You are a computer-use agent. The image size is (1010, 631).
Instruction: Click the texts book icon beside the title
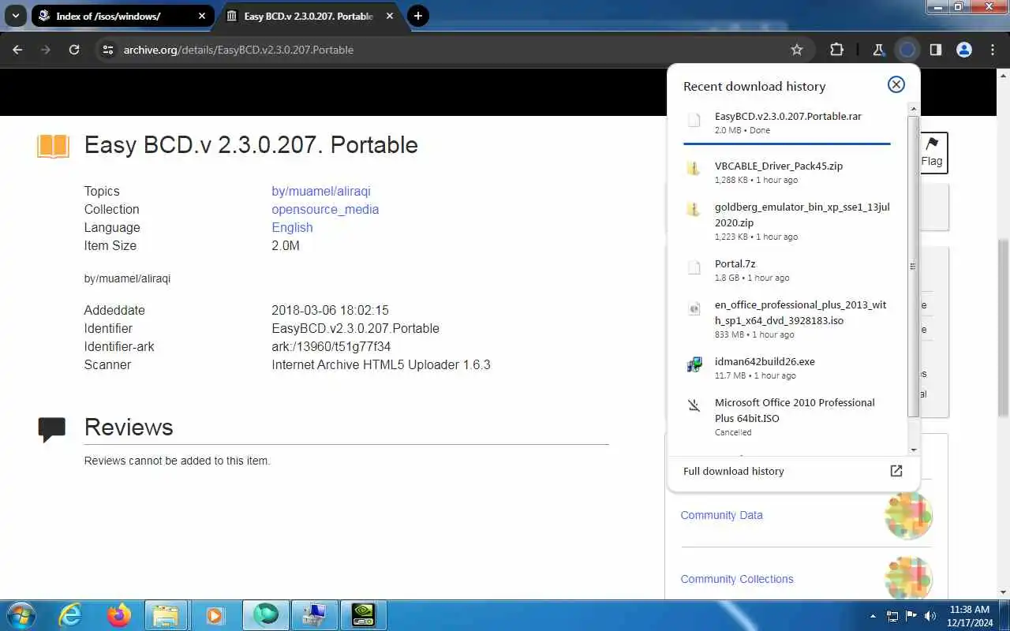[x=53, y=146]
